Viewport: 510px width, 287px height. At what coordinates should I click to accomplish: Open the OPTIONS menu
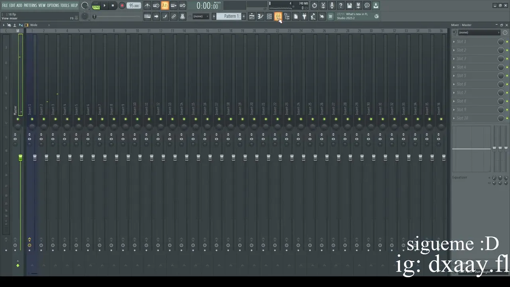[53, 5]
